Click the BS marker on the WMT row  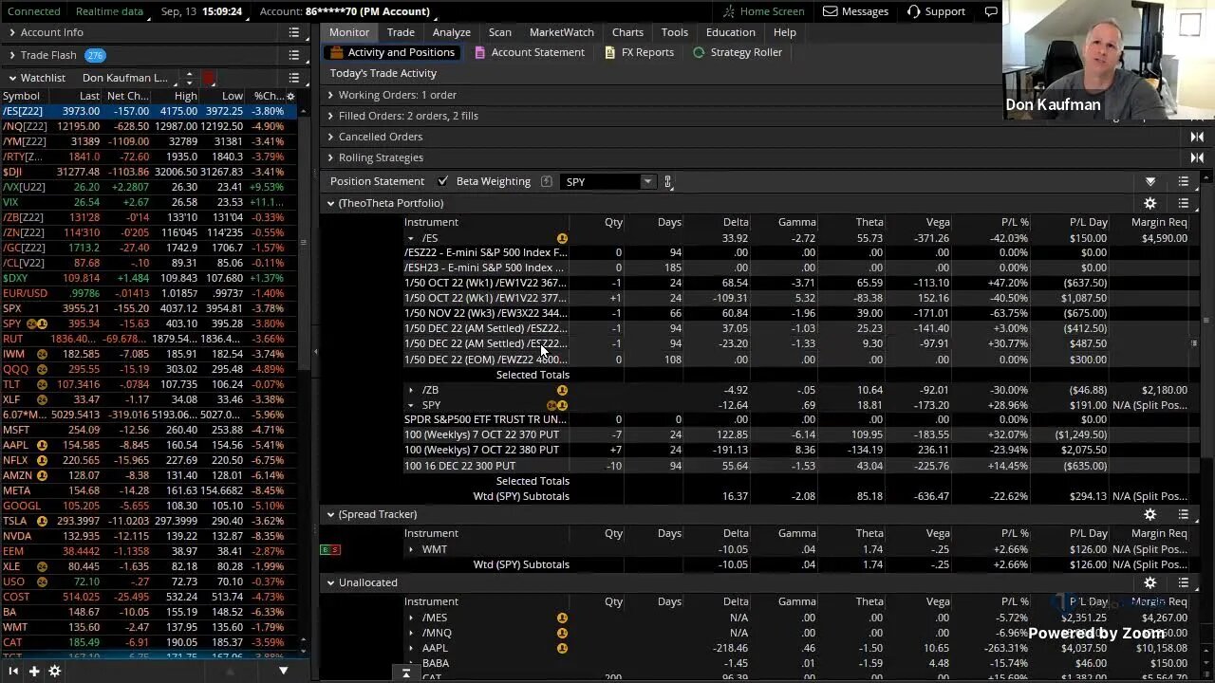tap(329, 549)
